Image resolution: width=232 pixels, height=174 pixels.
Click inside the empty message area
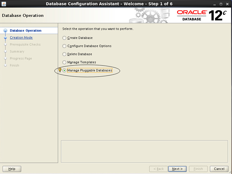click(144, 152)
